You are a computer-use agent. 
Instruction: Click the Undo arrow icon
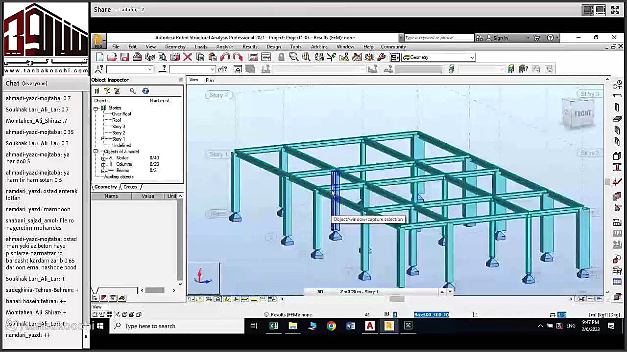pos(225,57)
